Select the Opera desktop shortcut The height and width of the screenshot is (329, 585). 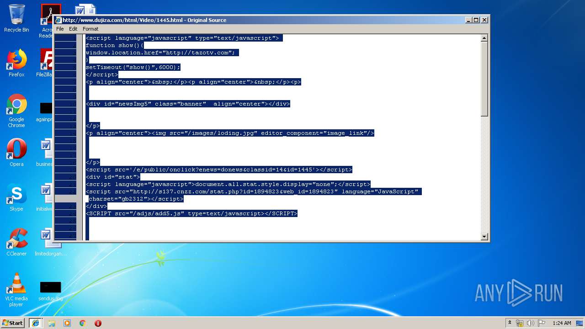pos(16,153)
